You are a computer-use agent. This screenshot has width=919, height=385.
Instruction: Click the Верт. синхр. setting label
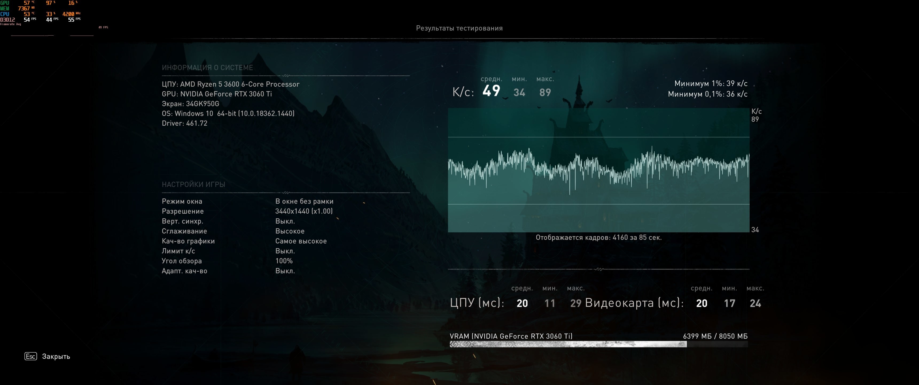tap(183, 221)
